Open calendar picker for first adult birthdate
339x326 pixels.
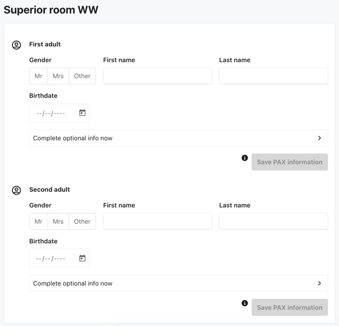click(x=82, y=113)
